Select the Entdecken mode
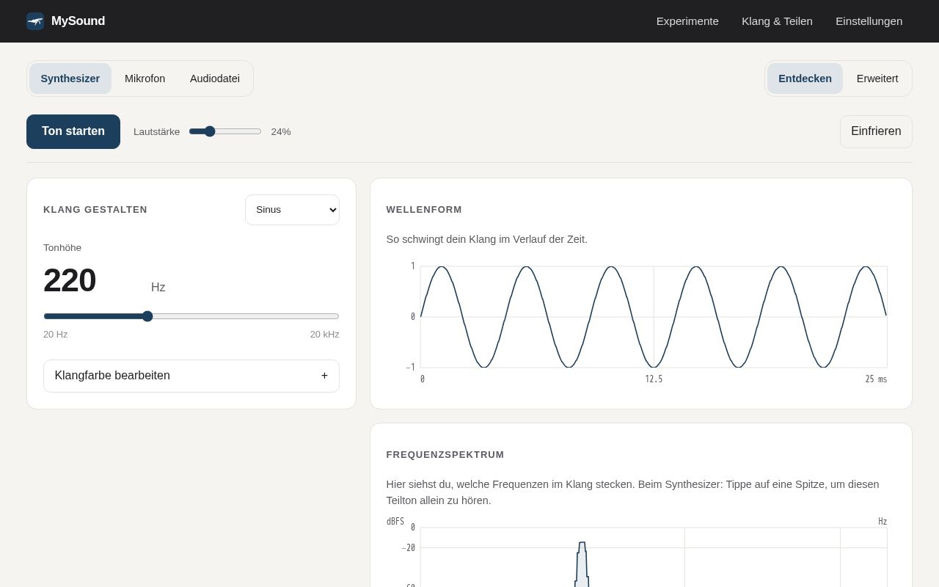The image size is (939, 587). point(805,79)
